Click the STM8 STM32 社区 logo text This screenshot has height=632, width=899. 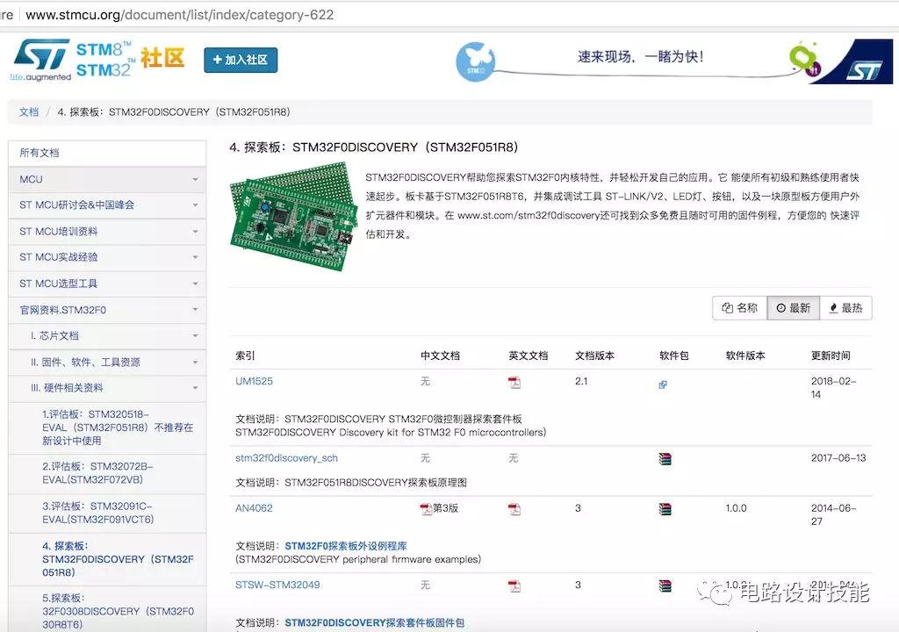point(130,60)
